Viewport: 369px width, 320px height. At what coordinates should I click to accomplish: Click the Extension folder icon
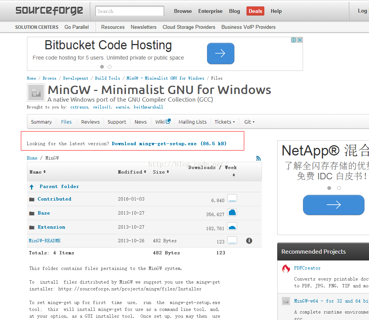[32, 227]
